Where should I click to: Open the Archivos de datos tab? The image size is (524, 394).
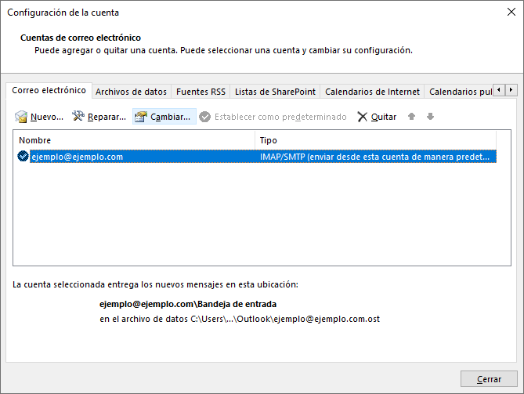coord(131,92)
